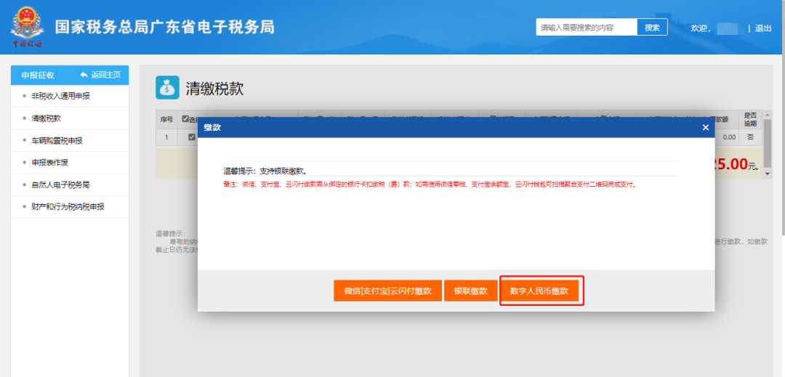Click the 返回主页 back arrow icon
The width and height of the screenshot is (785, 377).
click(x=84, y=75)
